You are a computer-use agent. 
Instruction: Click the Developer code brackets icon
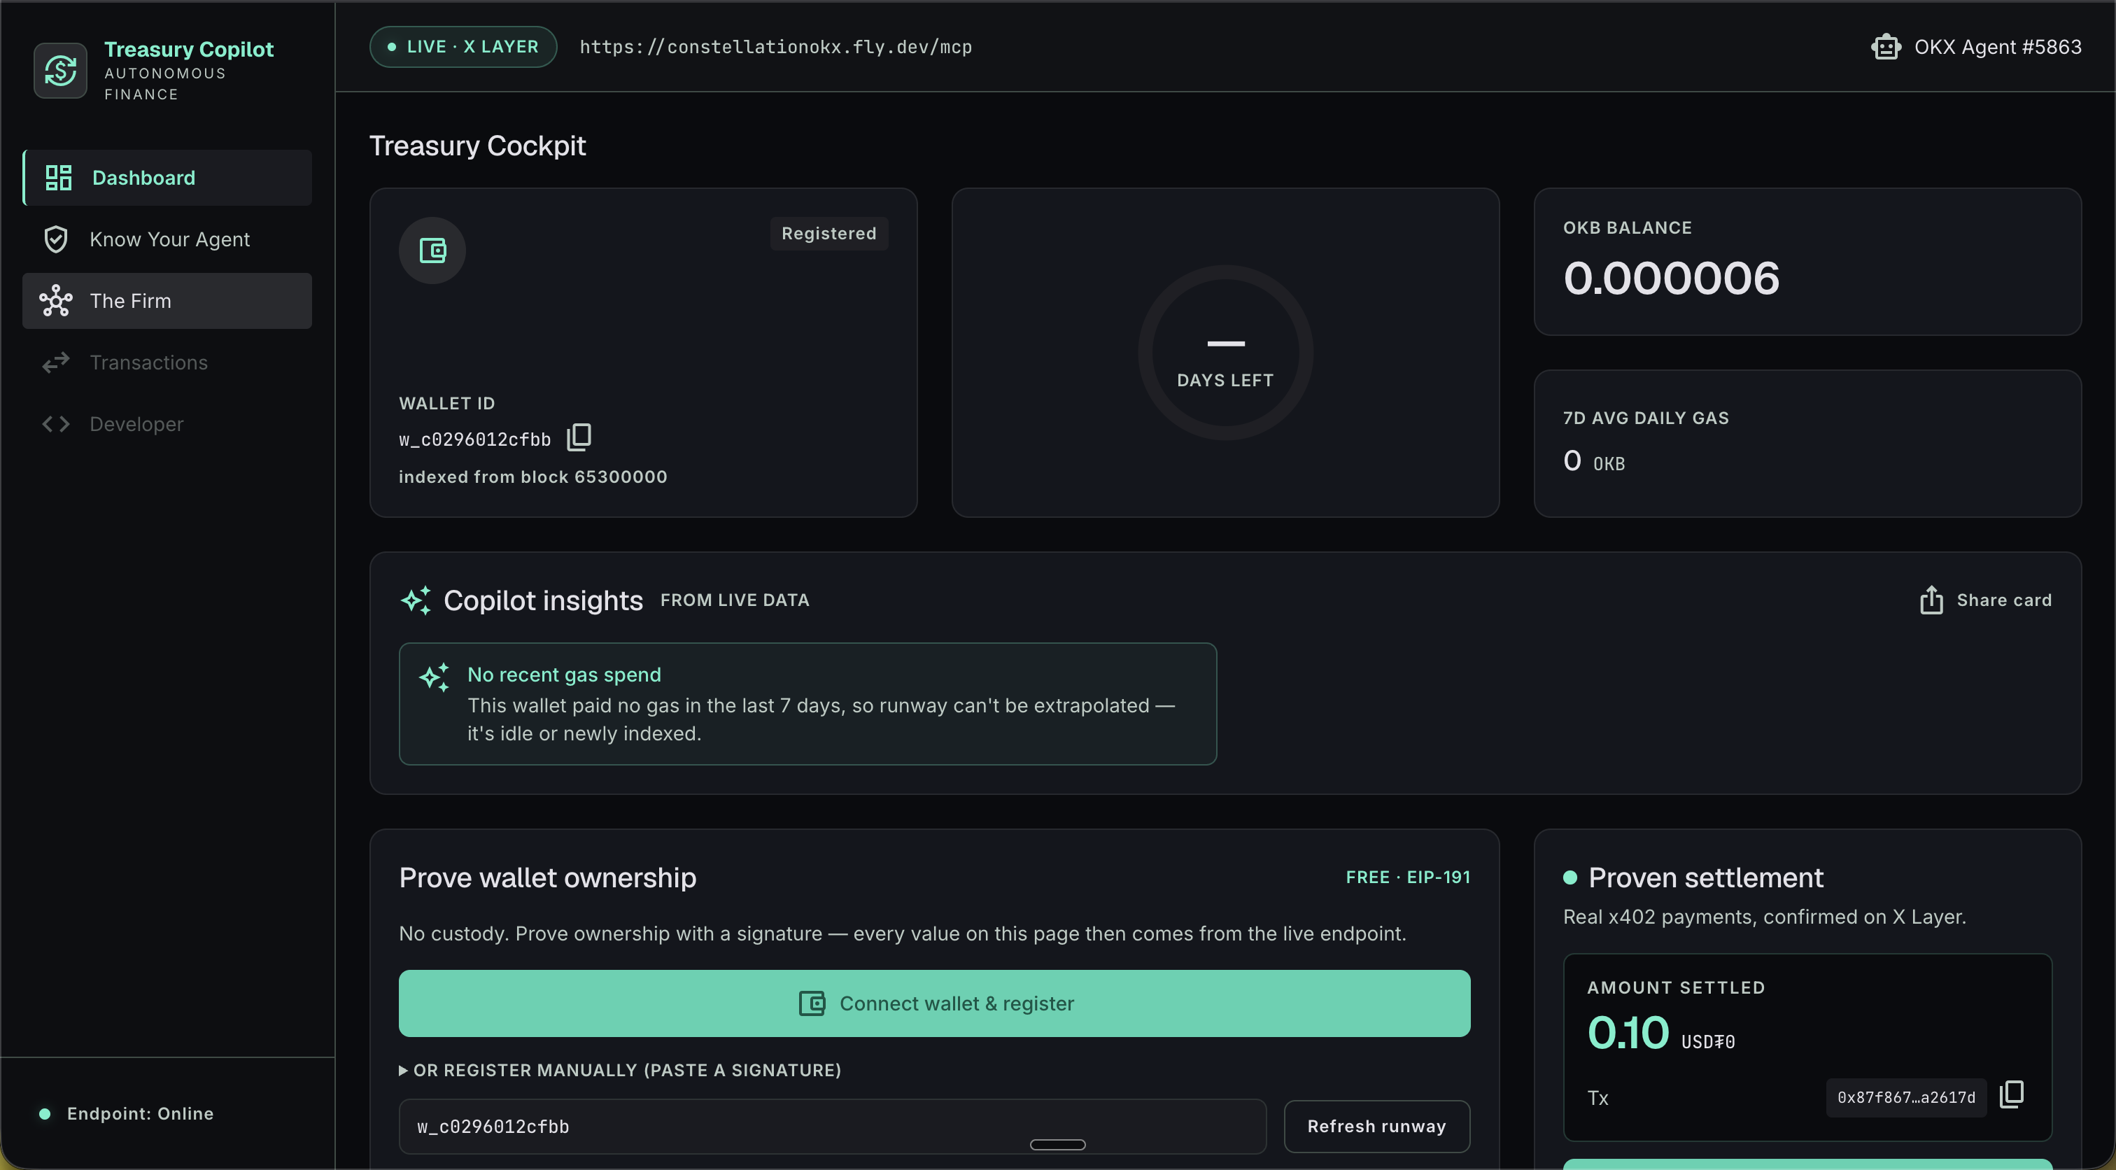coord(56,424)
